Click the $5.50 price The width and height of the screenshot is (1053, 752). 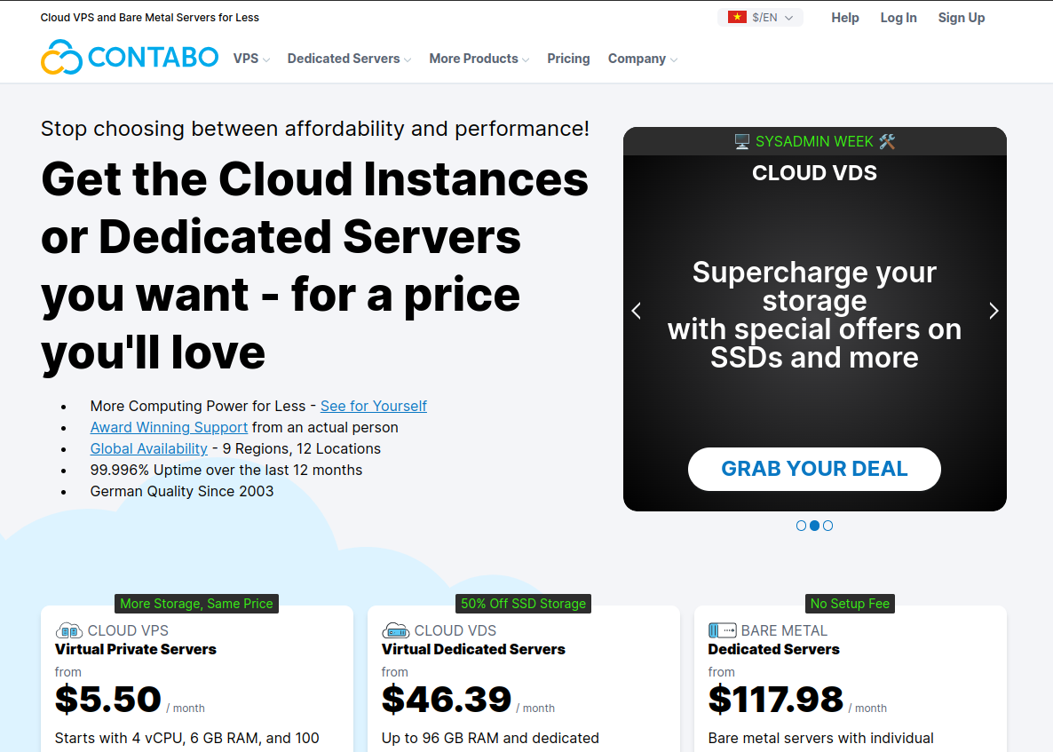click(108, 699)
